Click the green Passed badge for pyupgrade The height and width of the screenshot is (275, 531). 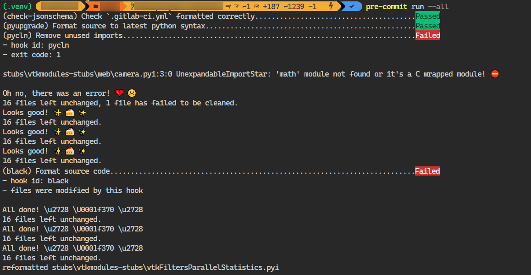click(427, 26)
